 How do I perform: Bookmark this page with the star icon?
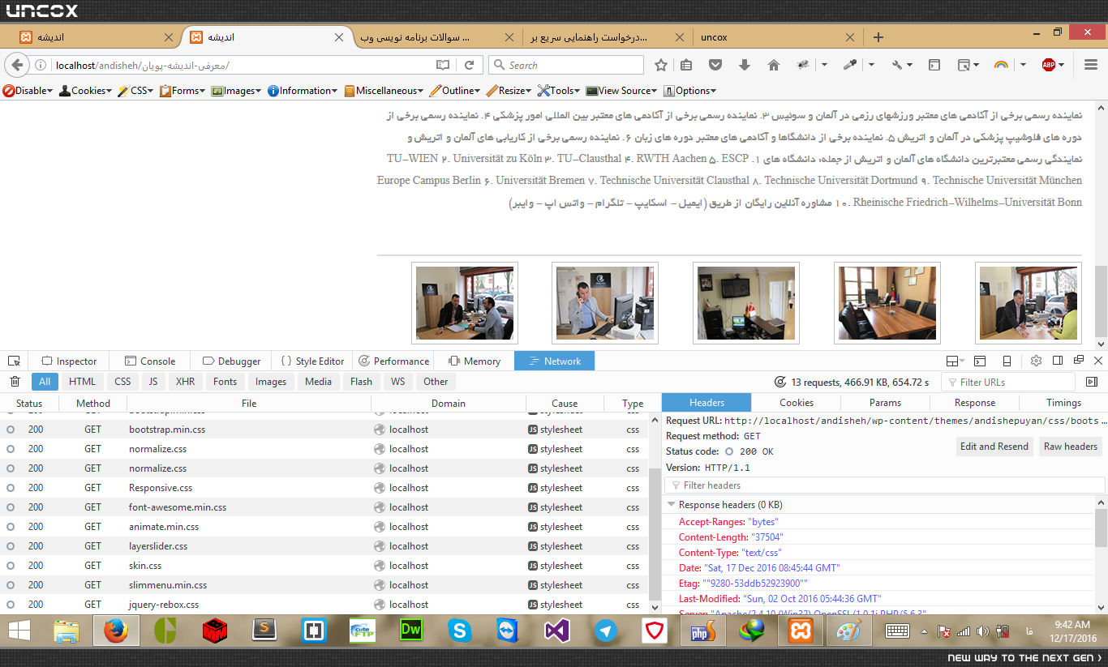click(661, 65)
